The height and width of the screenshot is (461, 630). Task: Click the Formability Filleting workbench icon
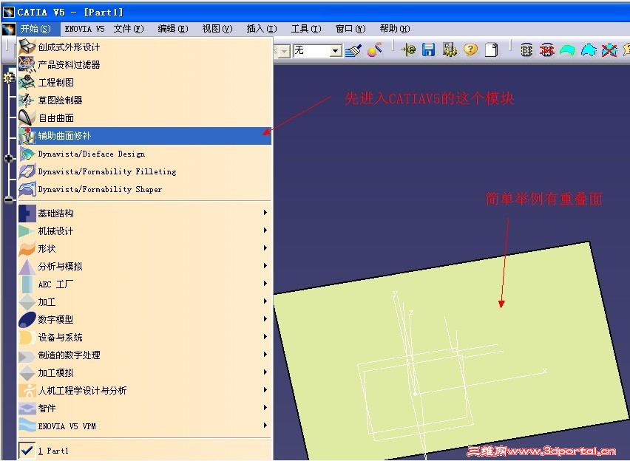pos(27,171)
